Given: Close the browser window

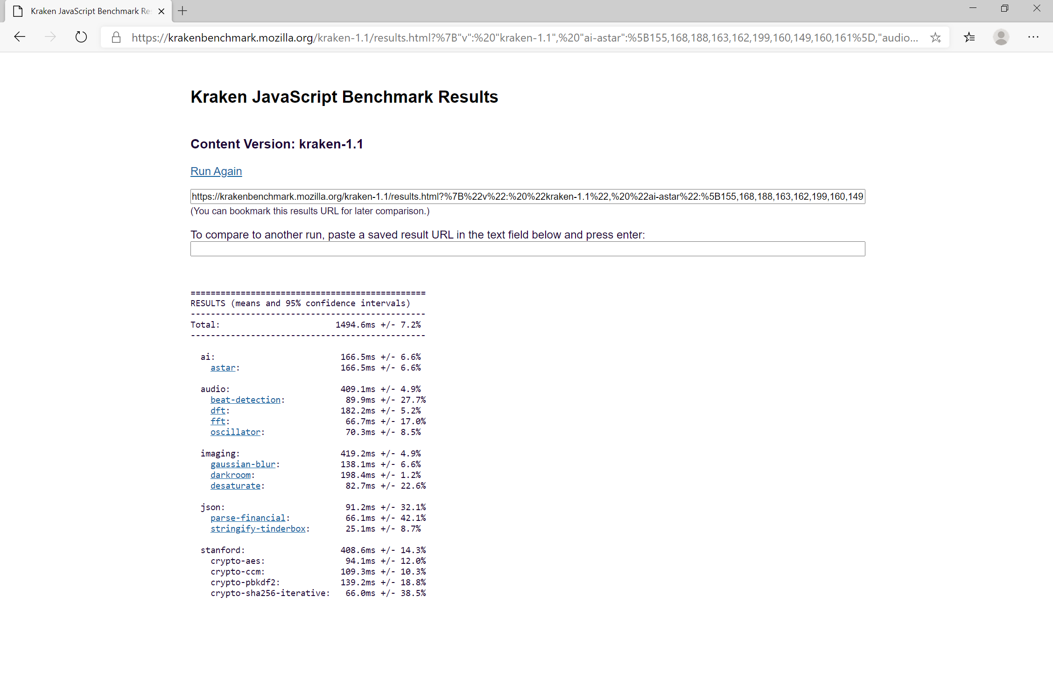Looking at the screenshot, I should pos(1037,8).
